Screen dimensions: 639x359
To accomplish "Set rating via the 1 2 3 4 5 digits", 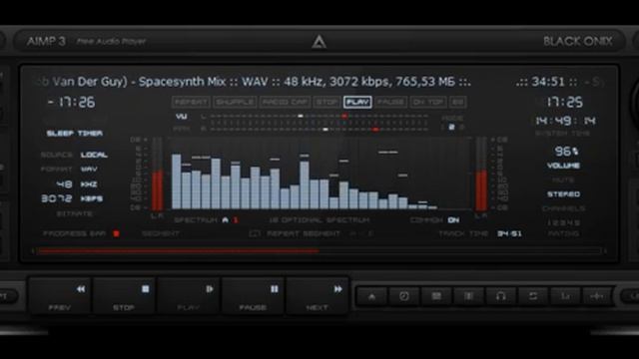I will point(563,222).
